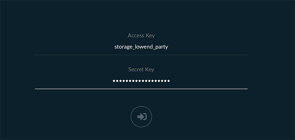Submit credentials with the circular sign-in button
Image resolution: width=295 pixels, height=140 pixels.
(141, 117)
